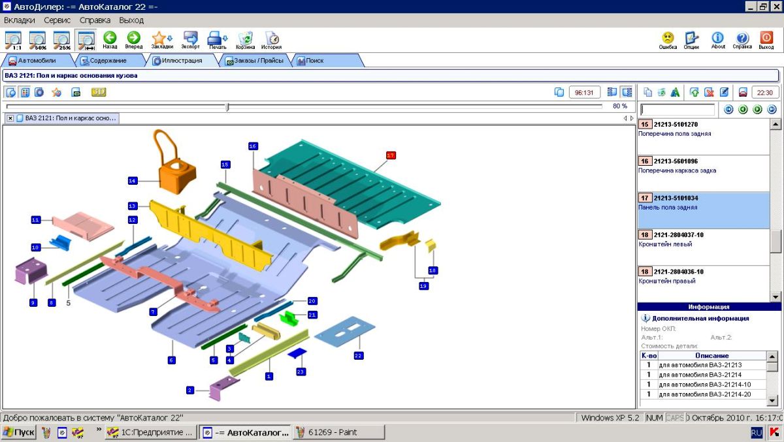
Task: Toggle the right panel layout button
Action: (627, 92)
